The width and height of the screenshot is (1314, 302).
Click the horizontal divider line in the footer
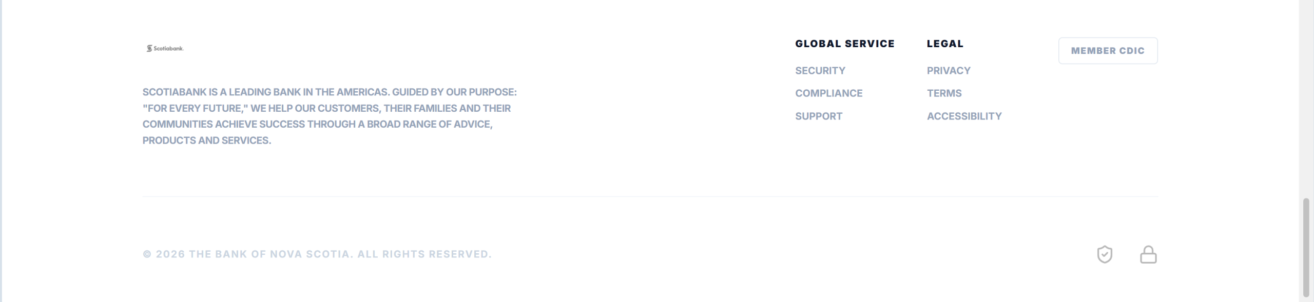point(649,196)
